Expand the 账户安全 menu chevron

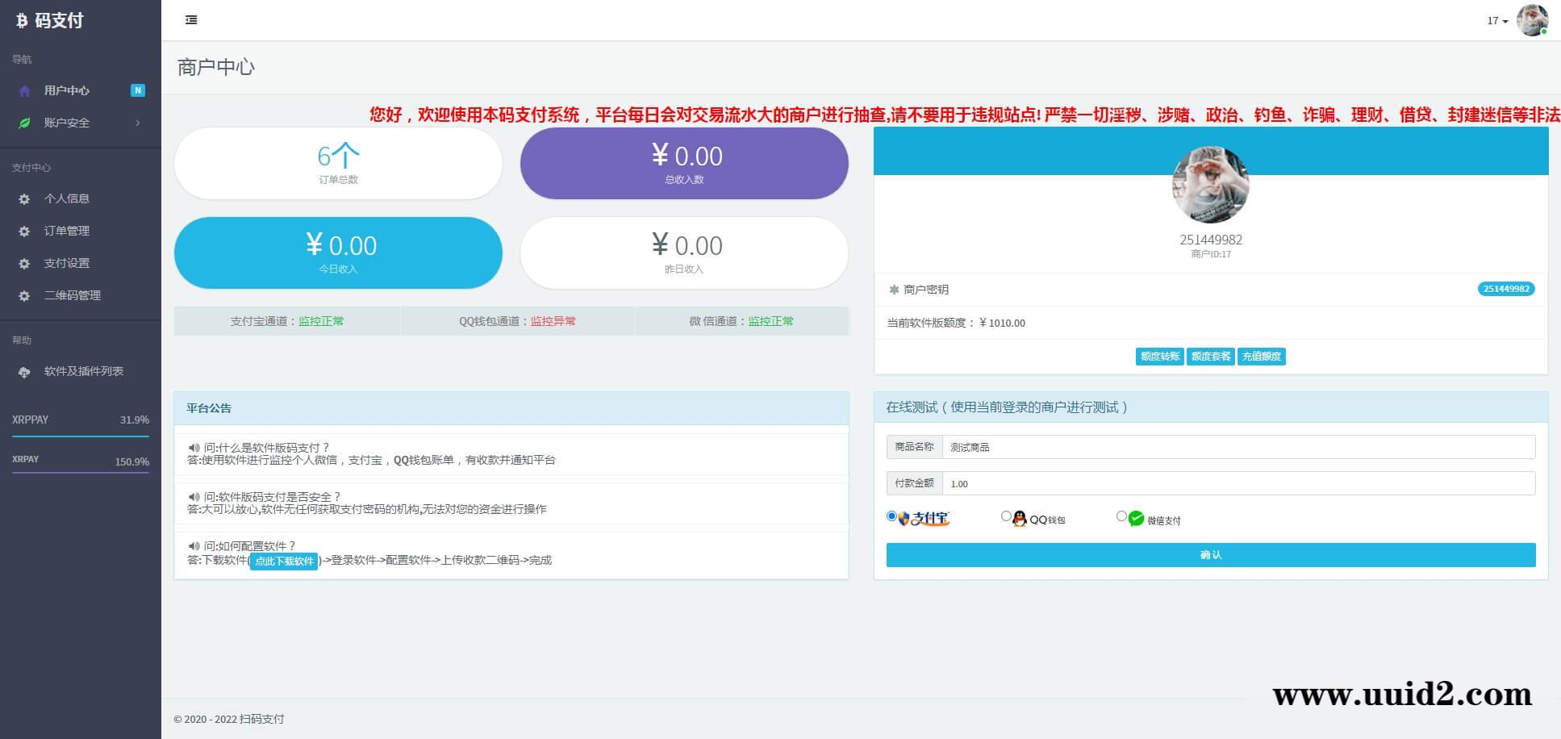click(137, 123)
